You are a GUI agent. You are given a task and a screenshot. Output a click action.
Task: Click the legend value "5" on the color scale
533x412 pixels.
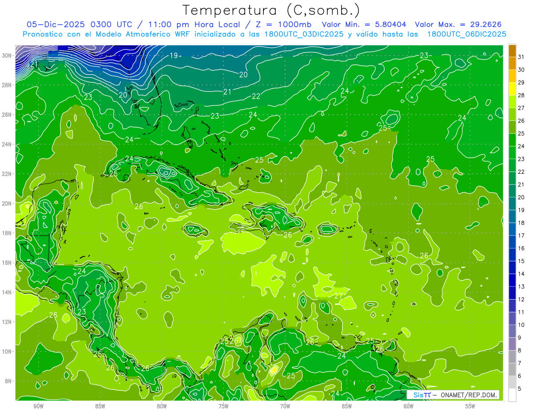(x=520, y=389)
